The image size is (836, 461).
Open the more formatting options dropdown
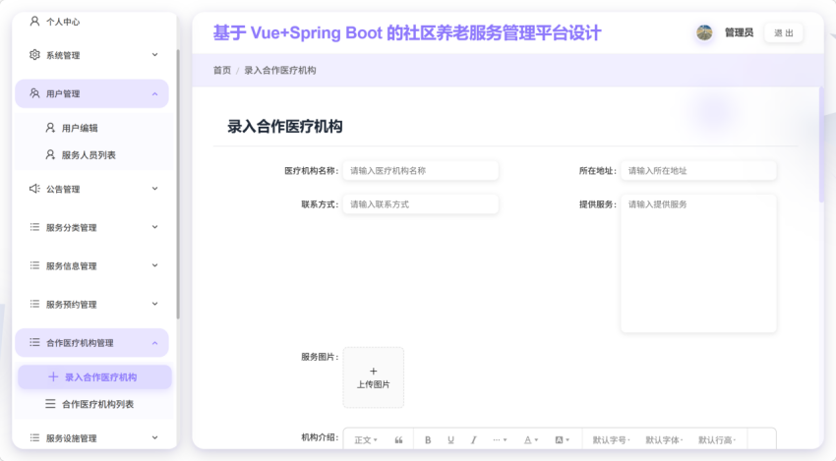[x=500, y=440]
